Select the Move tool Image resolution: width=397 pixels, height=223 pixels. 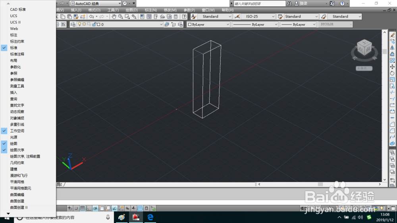coord(392,67)
